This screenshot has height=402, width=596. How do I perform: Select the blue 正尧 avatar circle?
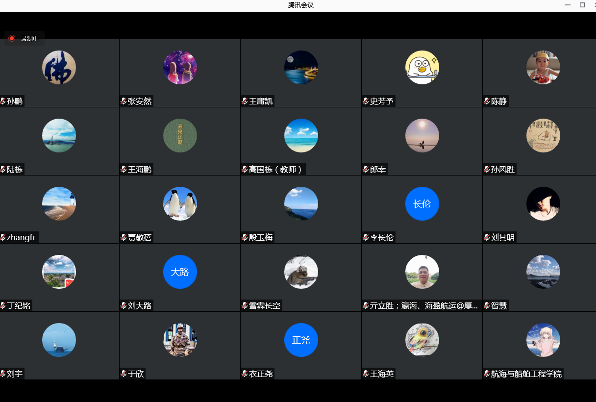[301, 340]
